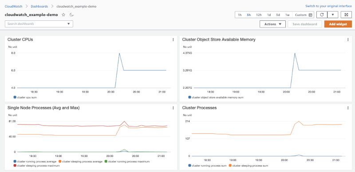Image resolution: width=355 pixels, height=172 pixels.
Task: Toggle dark mode moon icon
Action: 71,15
